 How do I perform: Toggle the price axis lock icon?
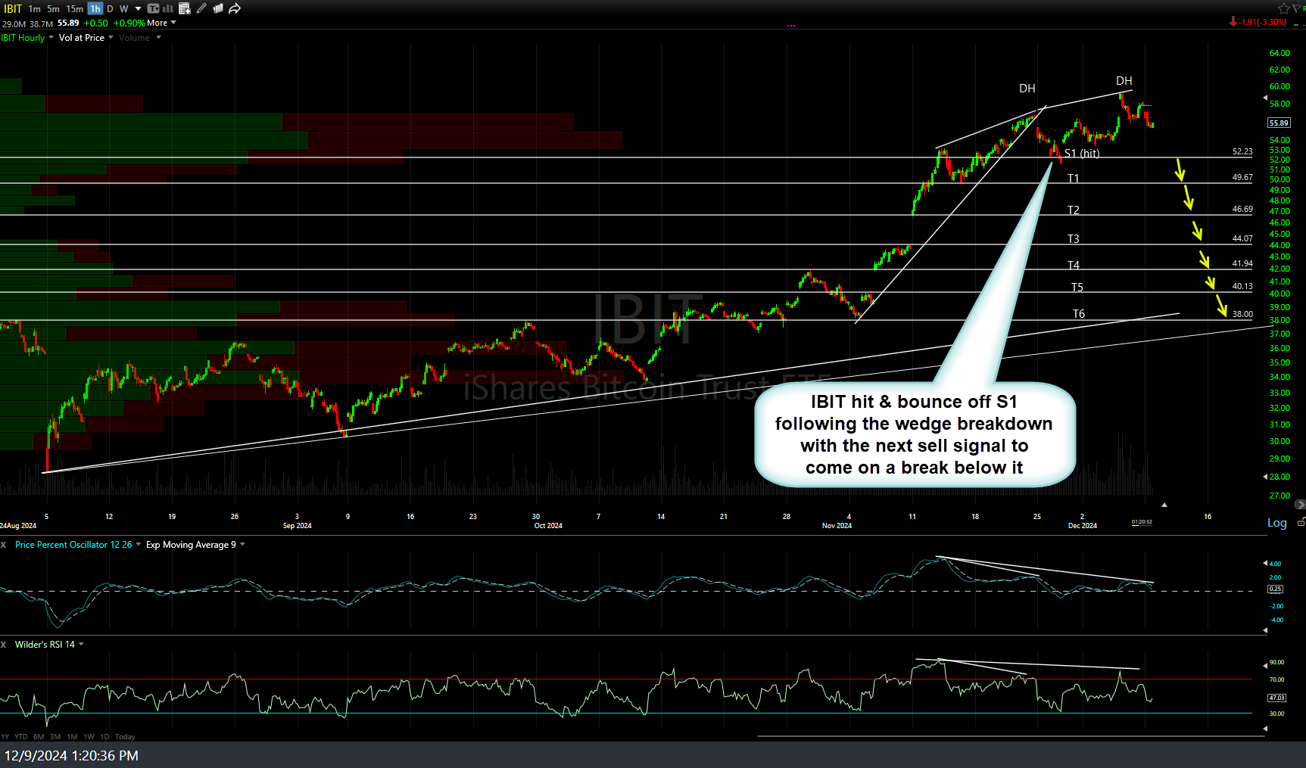(1301, 523)
